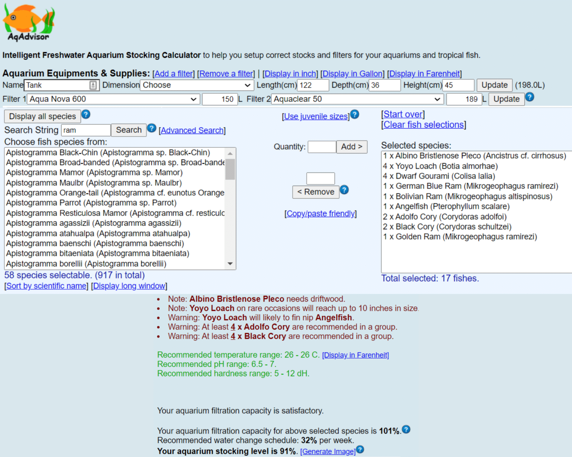
Task: Open Filter 1 Aqua Nova 600 dropdown
Action: click(113, 99)
